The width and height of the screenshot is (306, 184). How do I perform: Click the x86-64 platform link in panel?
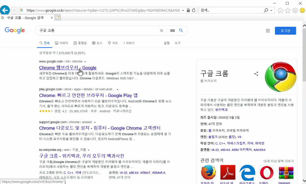click(225, 150)
